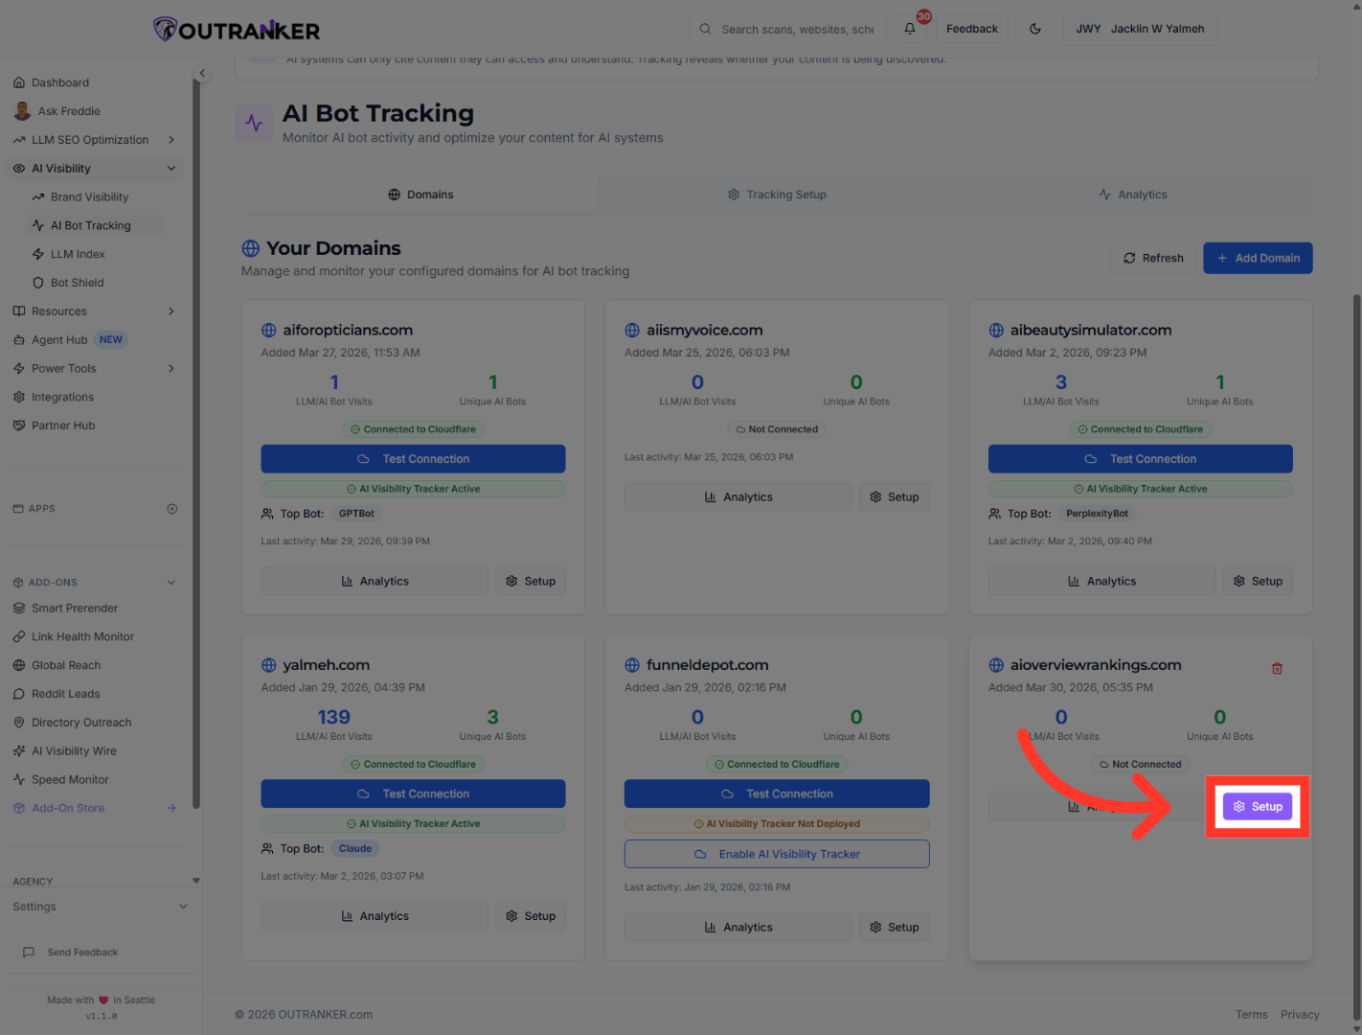Enable AI Visibility Tracker for funneldepot.com

[777, 854]
